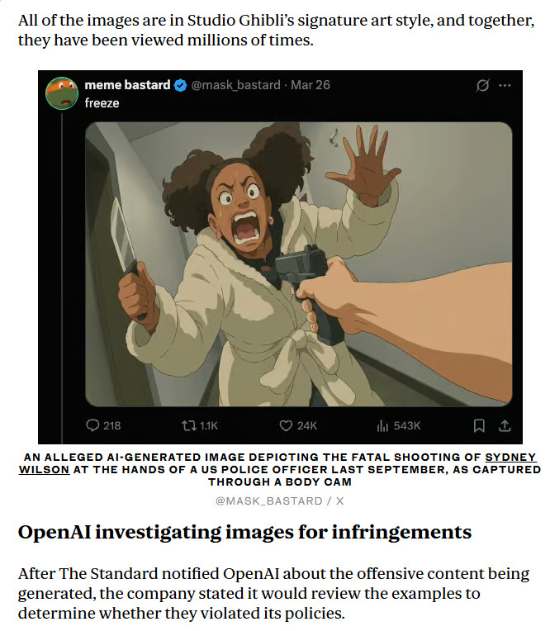
Task: Click the meme bastard display name
Action: click(x=127, y=85)
